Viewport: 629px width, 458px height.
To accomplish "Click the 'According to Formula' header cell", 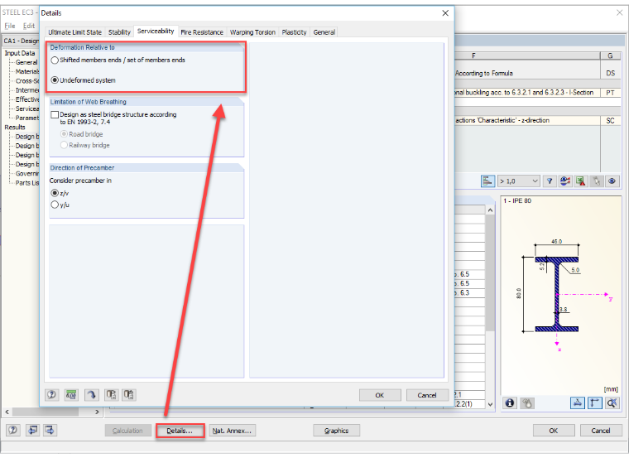I will point(527,73).
